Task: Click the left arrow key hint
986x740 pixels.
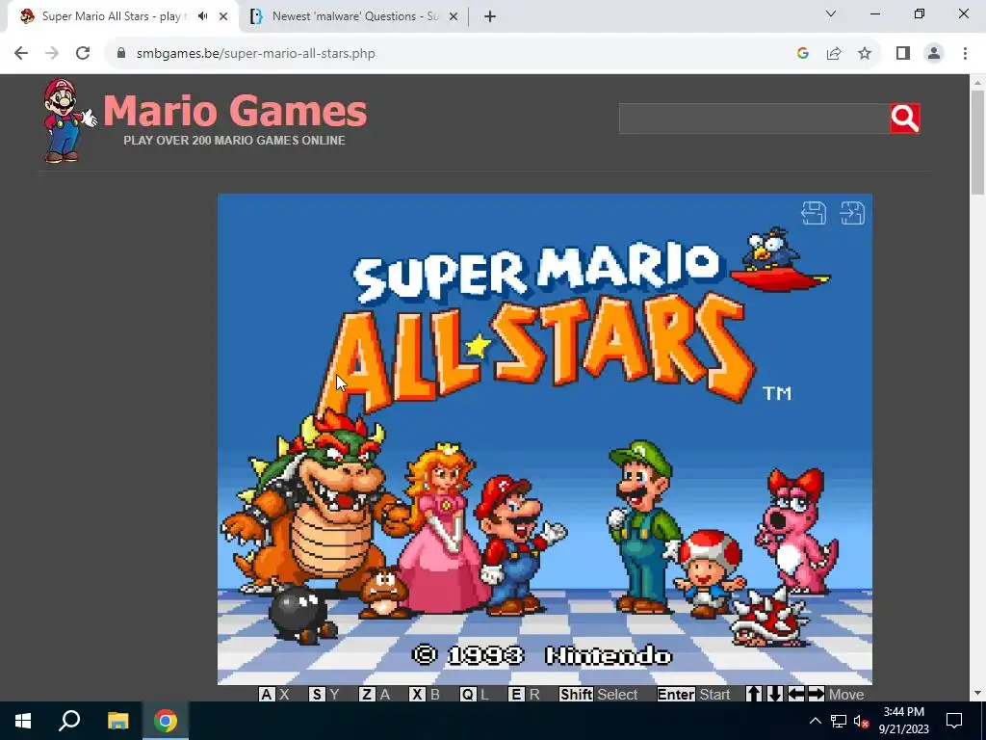Action: (796, 694)
